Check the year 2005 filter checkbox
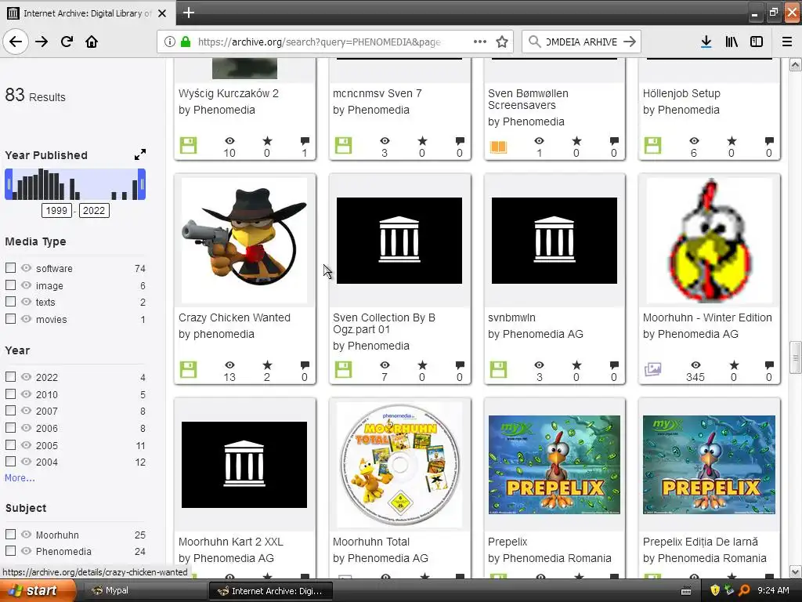802x602 pixels. coord(10,444)
